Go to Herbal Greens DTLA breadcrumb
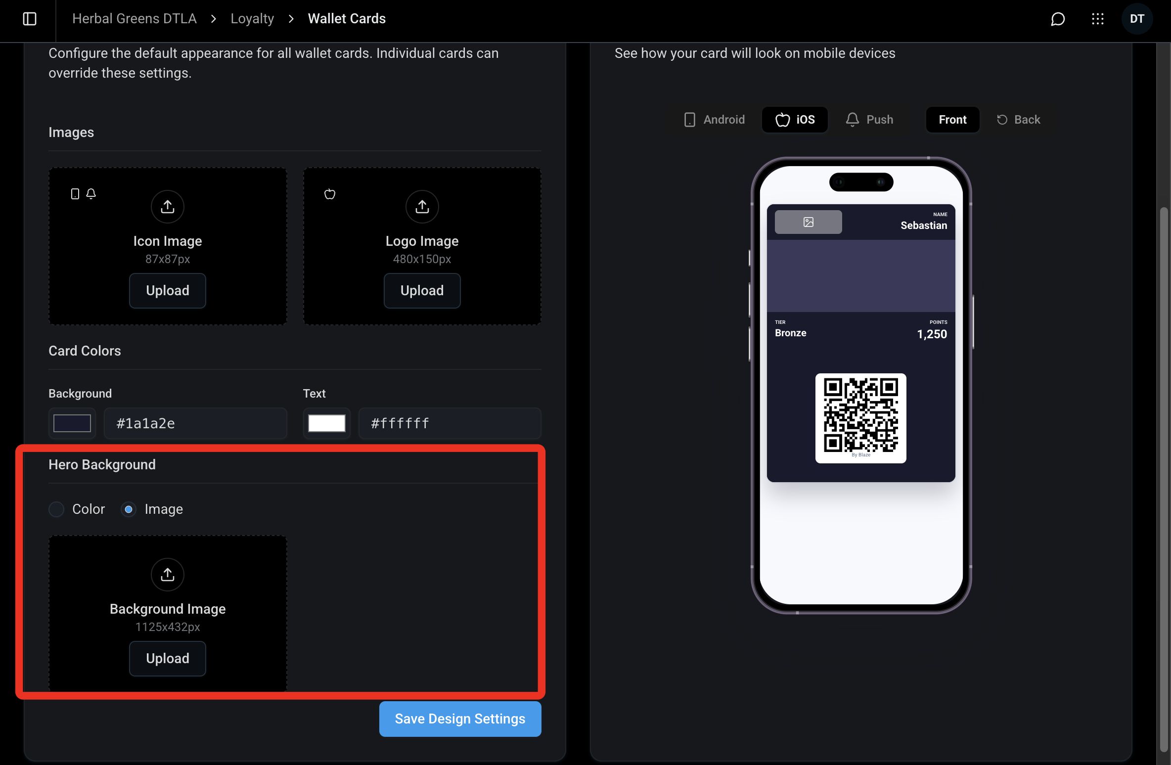 135,19
